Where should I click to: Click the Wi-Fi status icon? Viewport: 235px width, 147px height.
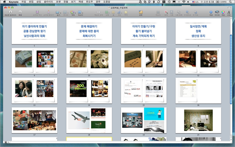point(184,2)
